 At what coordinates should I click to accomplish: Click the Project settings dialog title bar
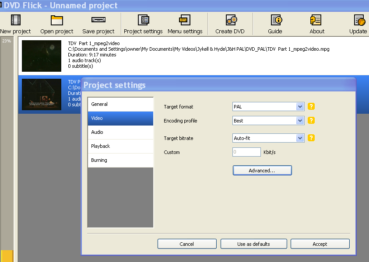pos(218,85)
